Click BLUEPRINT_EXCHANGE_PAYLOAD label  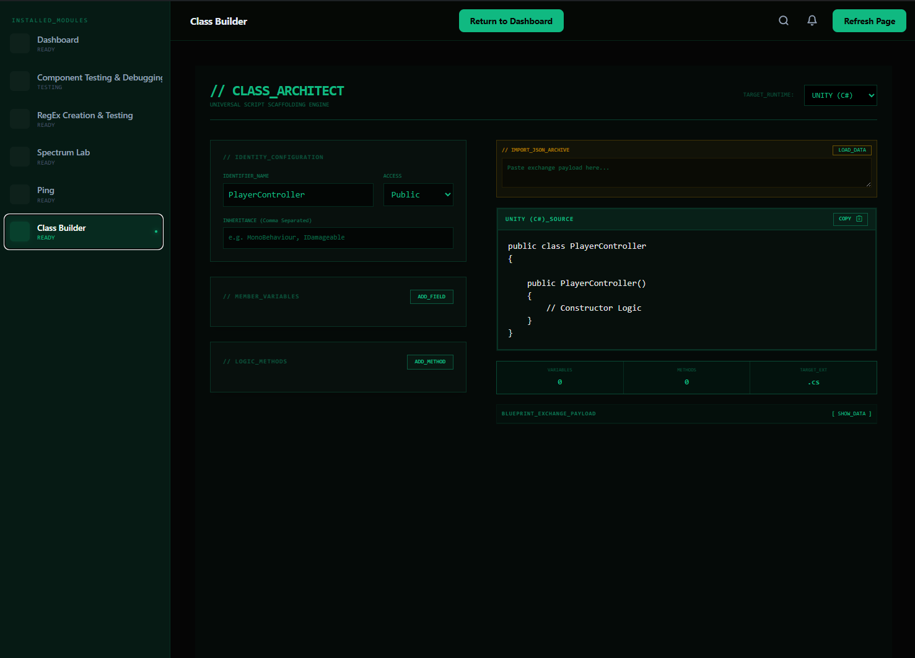[x=549, y=413]
